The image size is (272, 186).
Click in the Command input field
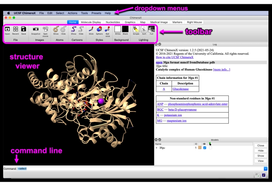[x=140, y=169]
